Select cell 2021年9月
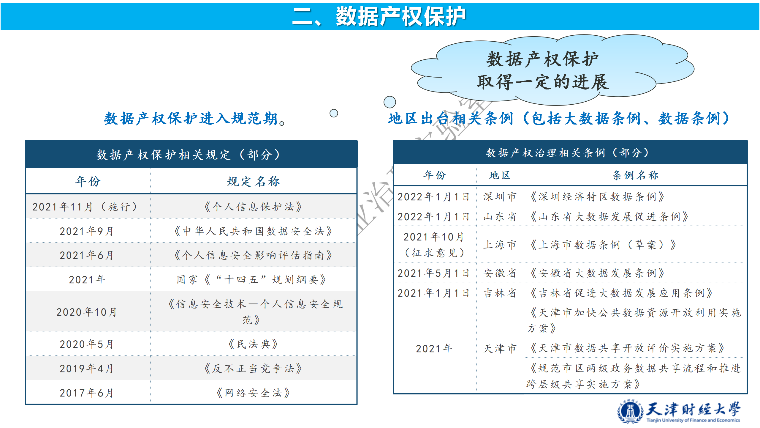760x428 pixels. click(88, 231)
